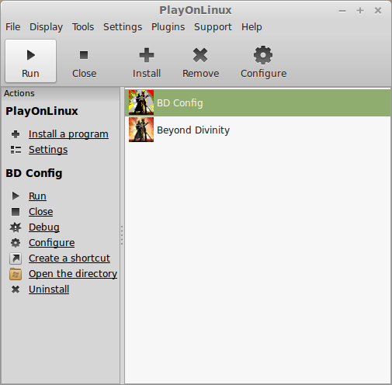Maximize the PlayOnLinux window
Image resolution: width=392 pixels, height=385 pixels.
click(360, 11)
